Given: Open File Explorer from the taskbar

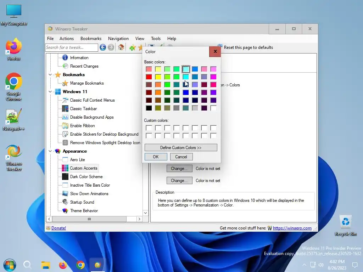Looking at the screenshot, I should coord(46,265).
